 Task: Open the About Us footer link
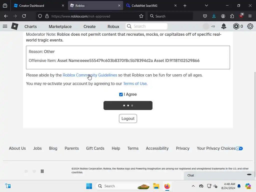pos(17,148)
